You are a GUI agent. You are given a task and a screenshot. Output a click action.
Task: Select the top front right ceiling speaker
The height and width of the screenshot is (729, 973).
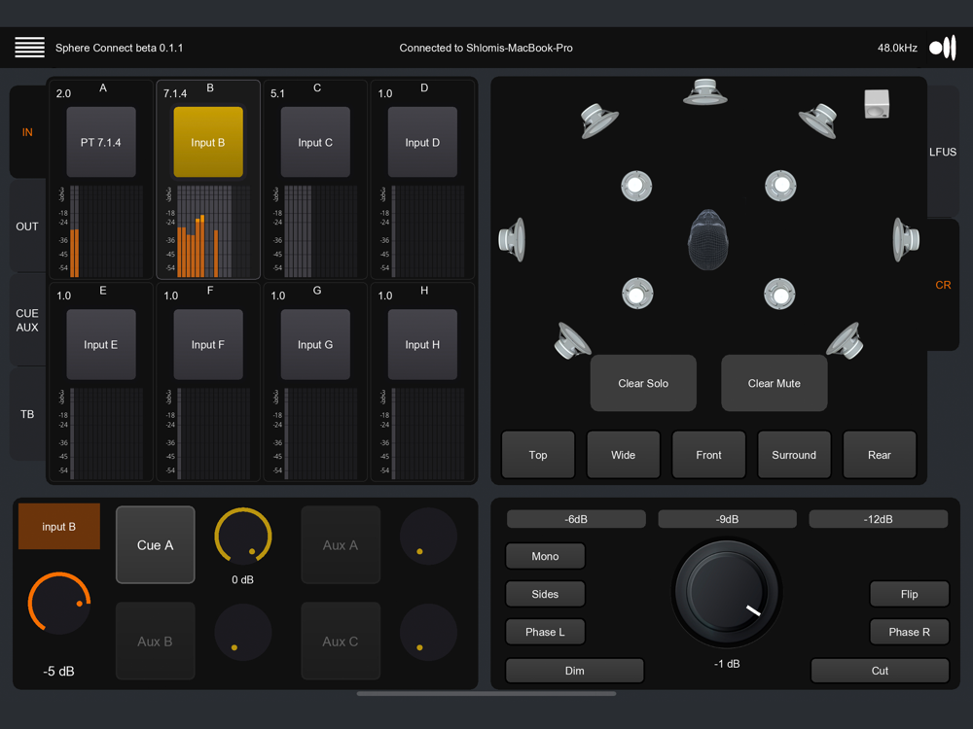(x=780, y=186)
